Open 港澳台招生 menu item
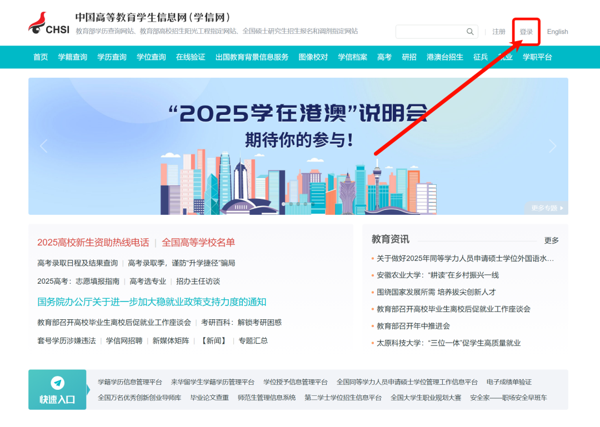 (x=445, y=57)
